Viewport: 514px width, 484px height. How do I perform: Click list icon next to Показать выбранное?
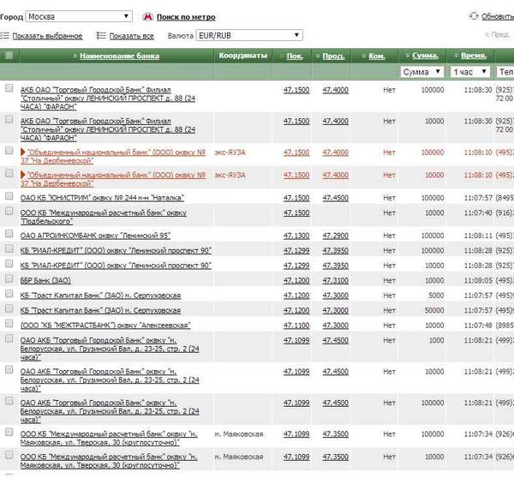[4, 35]
